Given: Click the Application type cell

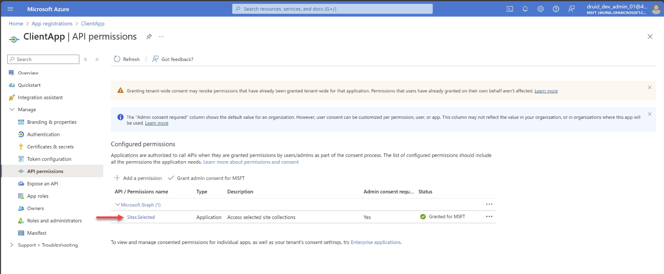Looking at the screenshot, I should [x=209, y=217].
